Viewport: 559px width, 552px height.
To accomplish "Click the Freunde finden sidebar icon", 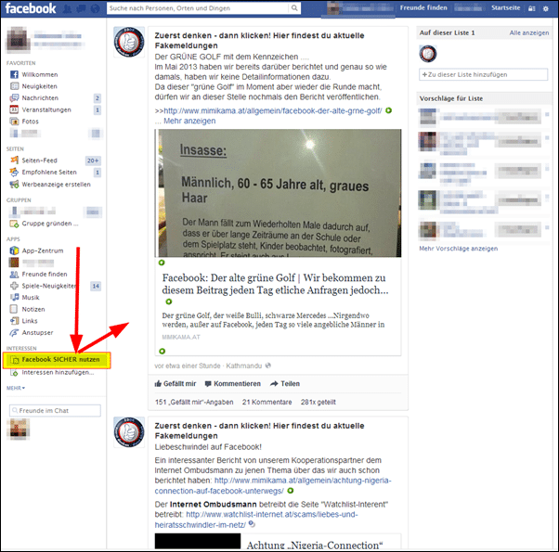I will click(14, 275).
